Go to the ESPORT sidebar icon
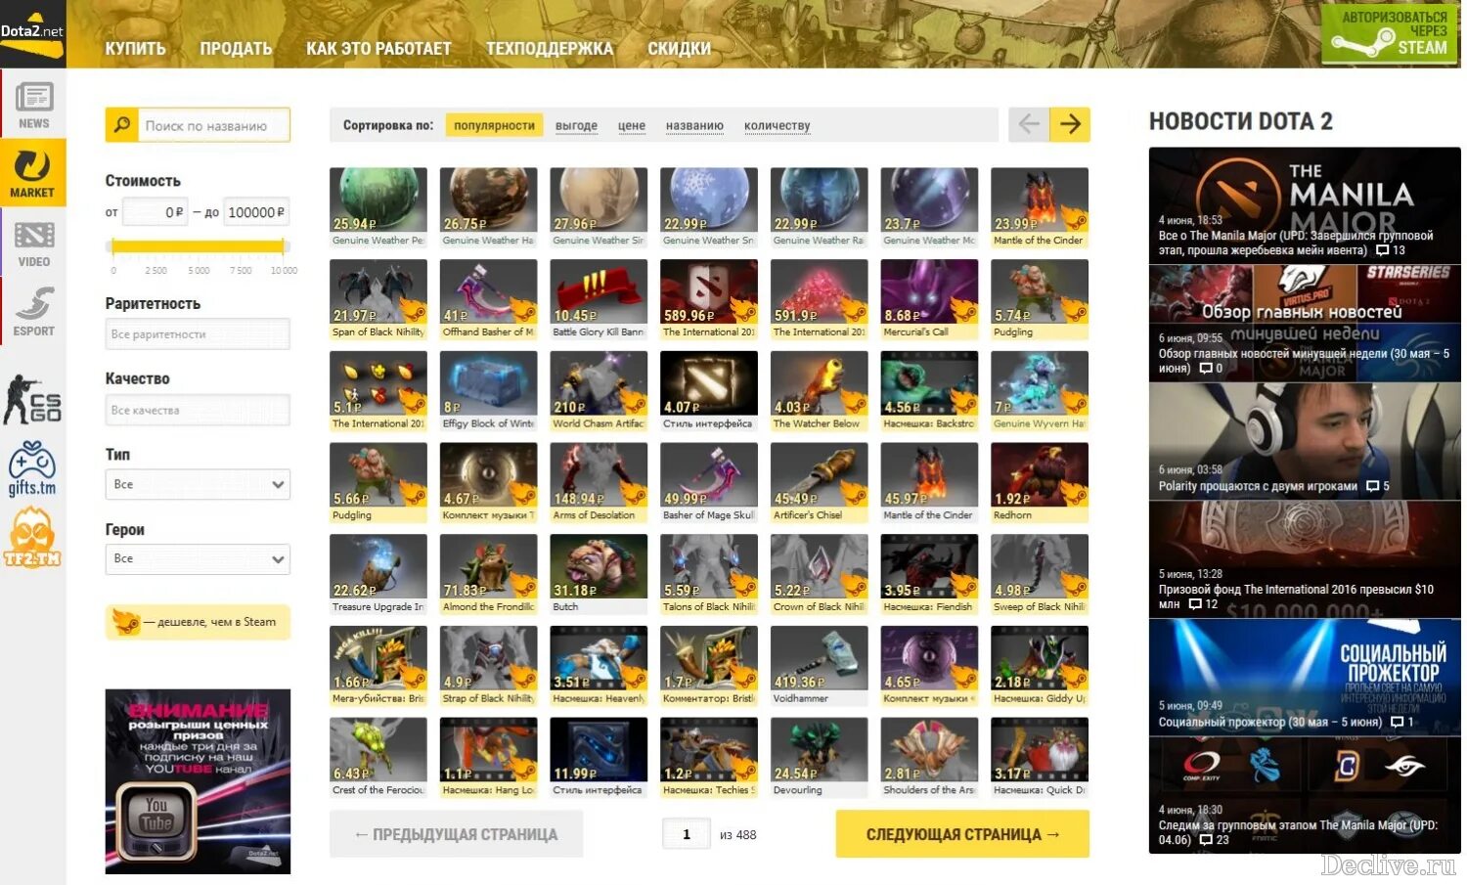The height and width of the screenshot is (885, 1467). (33, 311)
